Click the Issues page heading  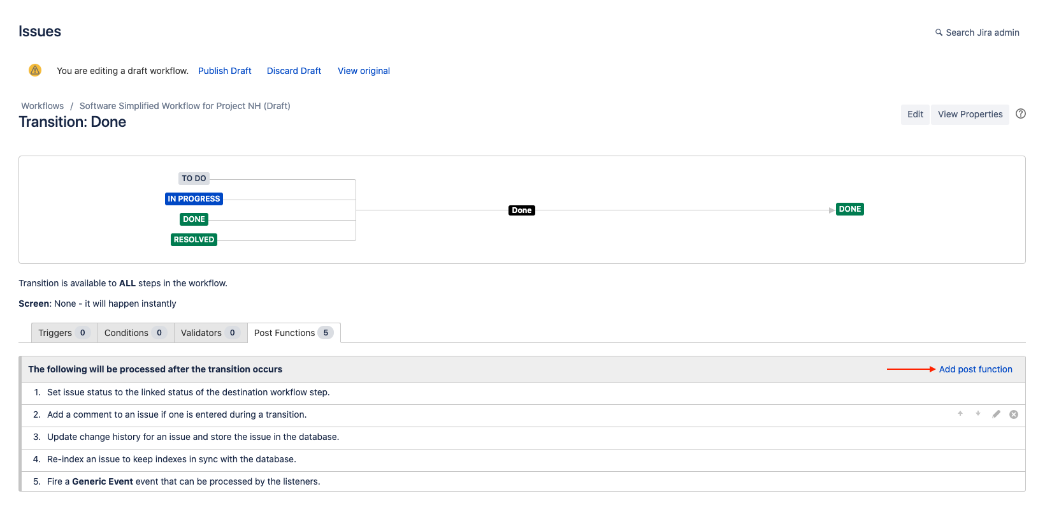tap(40, 31)
